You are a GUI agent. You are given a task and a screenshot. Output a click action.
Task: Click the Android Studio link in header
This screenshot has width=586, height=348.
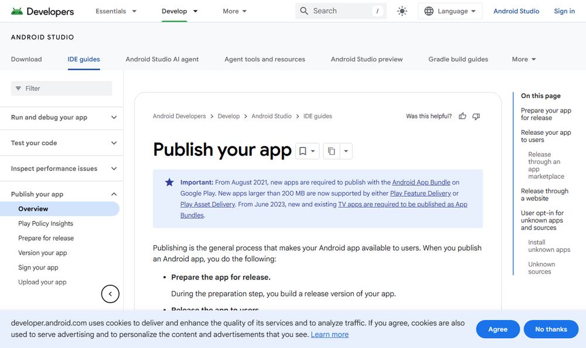point(516,11)
